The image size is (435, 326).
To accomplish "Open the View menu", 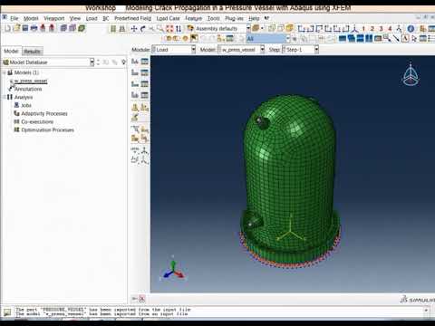I will pos(75,18).
